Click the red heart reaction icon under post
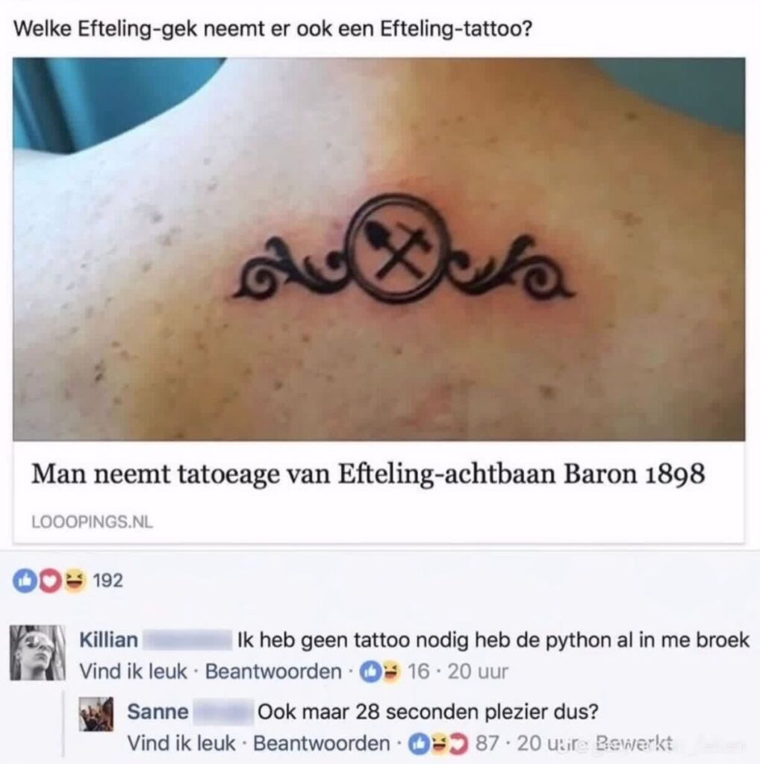Viewport: 760px width, 764px height. pos(49,580)
